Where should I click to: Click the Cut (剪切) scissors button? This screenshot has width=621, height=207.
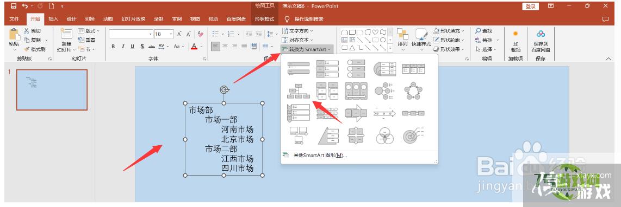[x=33, y=31]
